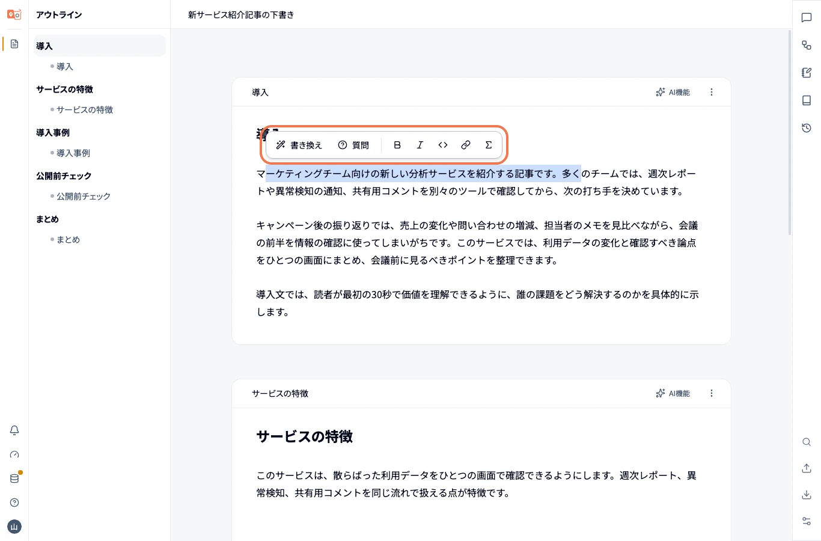The width and height of the screenshot is (821, 541).
Task: Open the more menu of 導入 card
Action: coord(712,92)
